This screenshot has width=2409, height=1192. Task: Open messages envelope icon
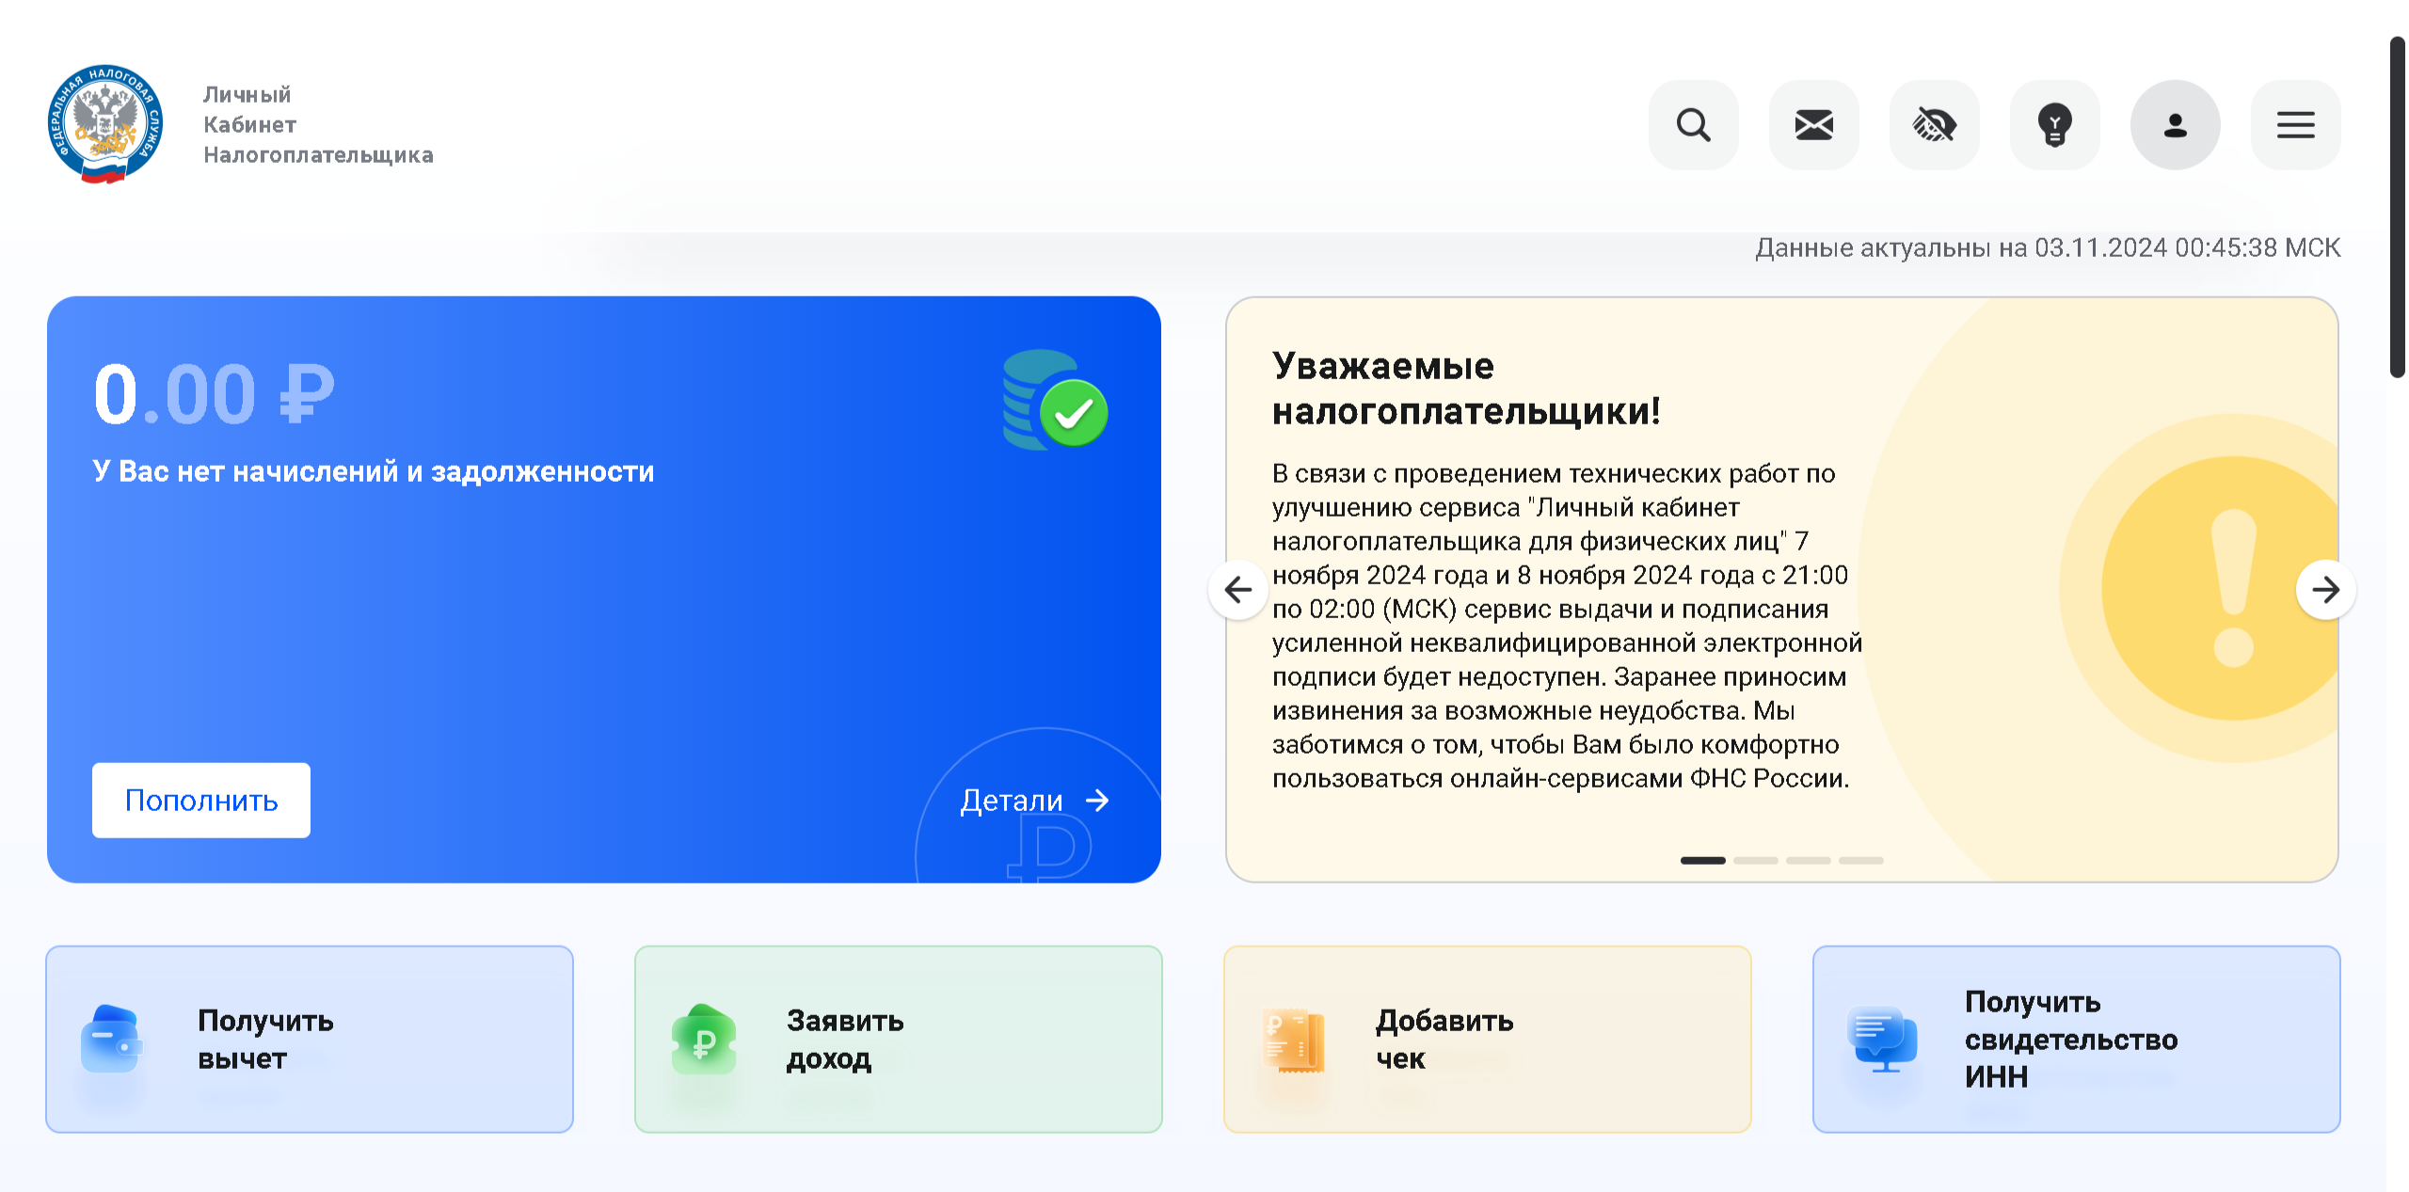[x=1813, y=125]
